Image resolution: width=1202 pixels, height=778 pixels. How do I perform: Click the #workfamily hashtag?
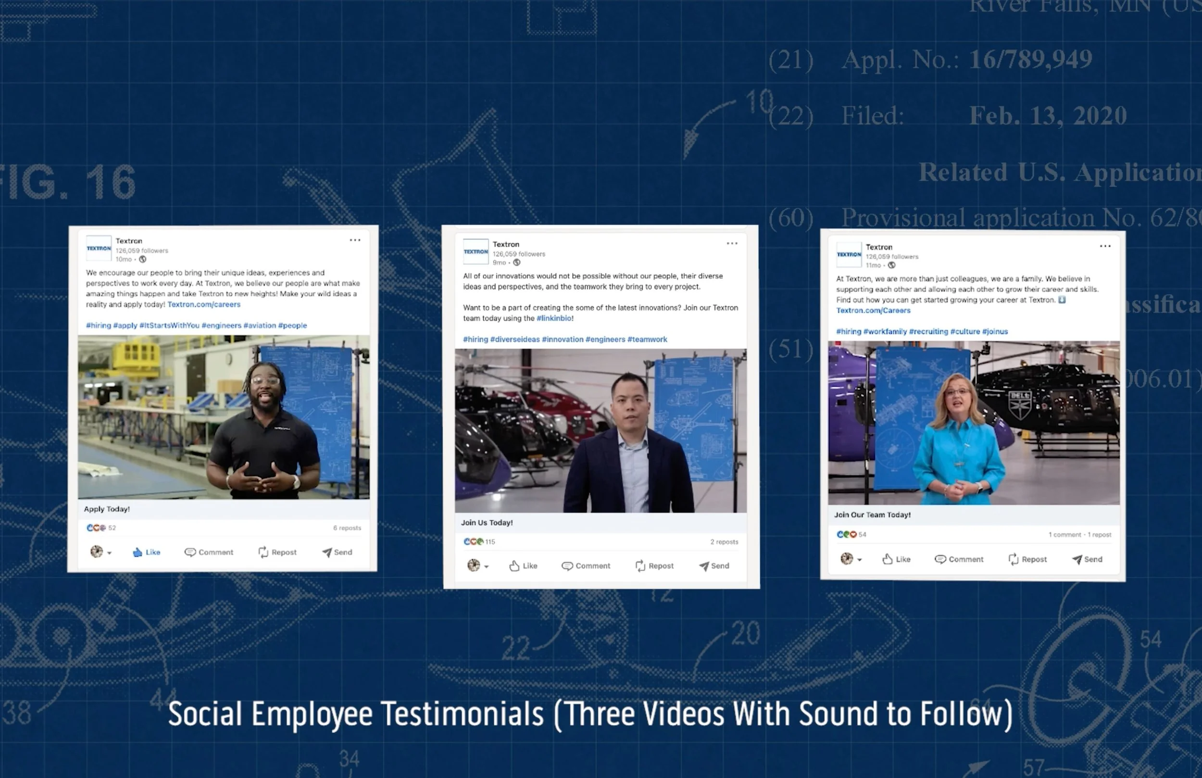point(885,331)
